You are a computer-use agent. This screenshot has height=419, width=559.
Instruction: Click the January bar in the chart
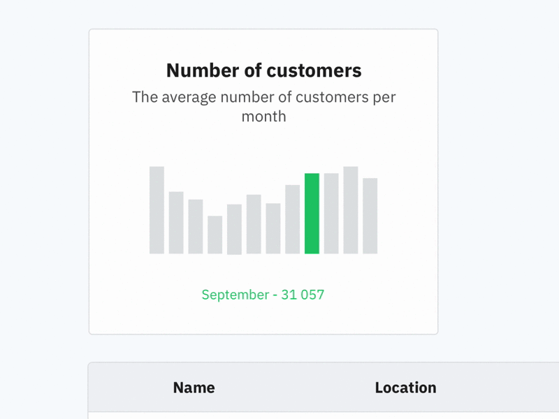[157, 209]
